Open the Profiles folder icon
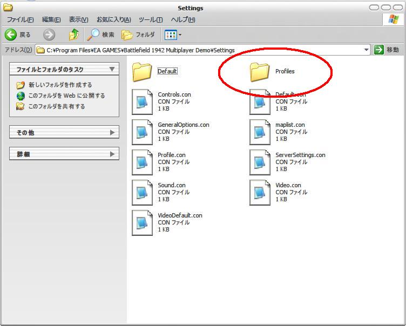Screen dimensions: 406x326 260,71
